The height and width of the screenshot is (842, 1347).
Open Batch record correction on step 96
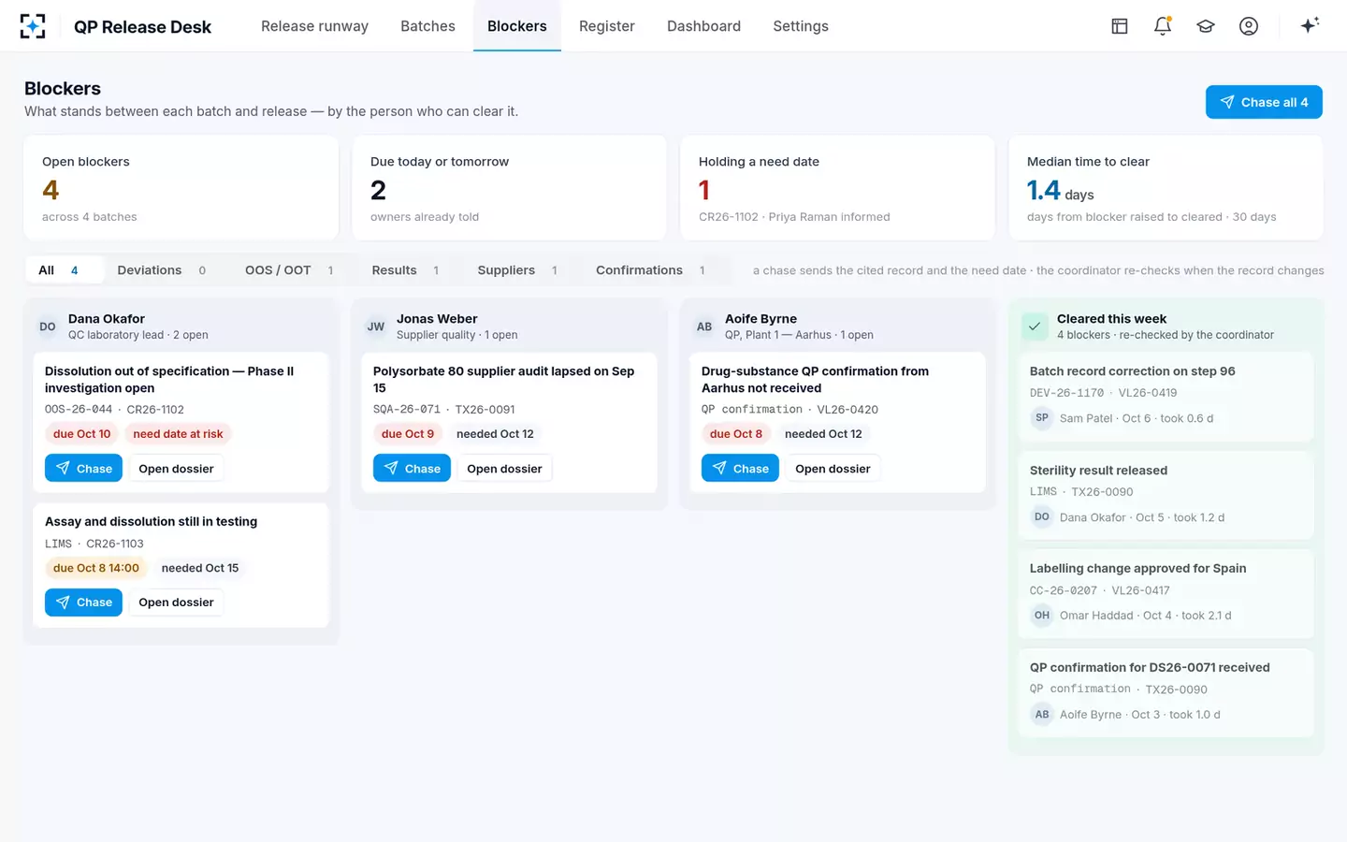(x=1166, y=397)
